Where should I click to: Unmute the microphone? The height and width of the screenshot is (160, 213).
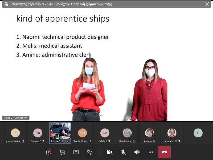pyautogui.click(x=123, y=152)
